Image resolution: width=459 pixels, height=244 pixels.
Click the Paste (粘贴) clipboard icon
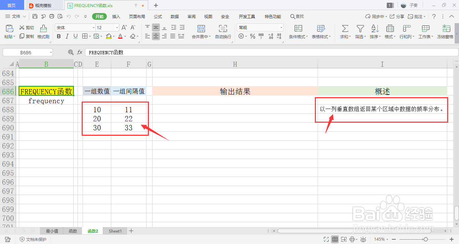9,28
